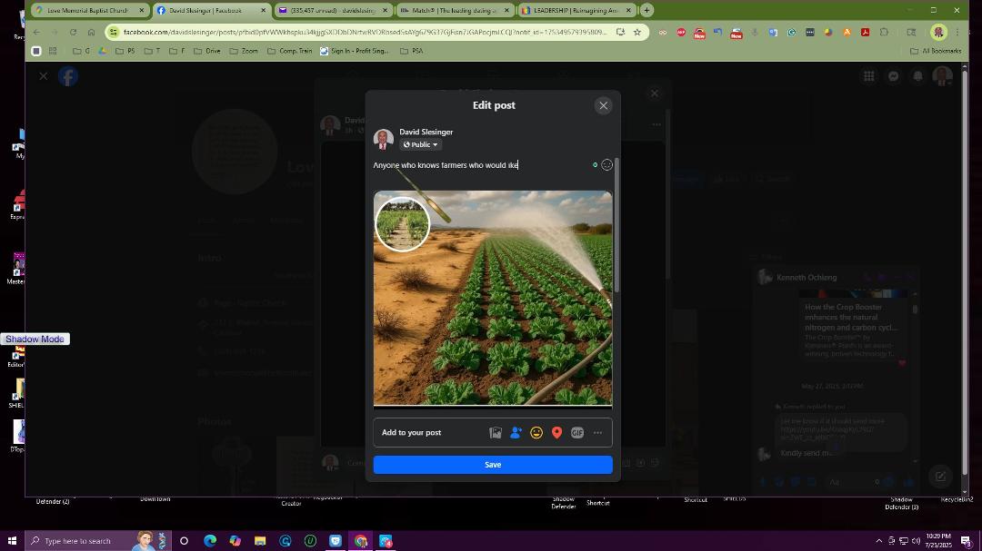Image resolution: width=982 pixels, height=551 pixels.
Task: Click the Adobe Acrobat extension icon
Action: click(x=865, y=32)
